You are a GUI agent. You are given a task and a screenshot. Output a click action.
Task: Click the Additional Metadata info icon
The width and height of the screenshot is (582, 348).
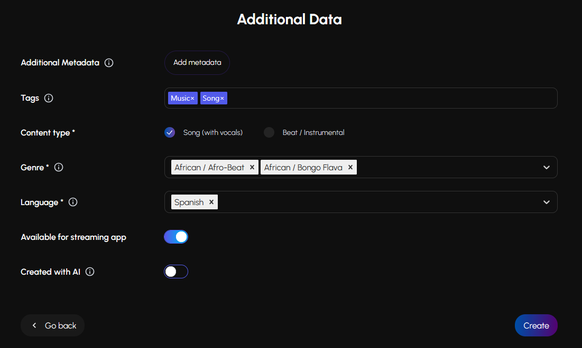pyautogui.click(x=109, y=63)
